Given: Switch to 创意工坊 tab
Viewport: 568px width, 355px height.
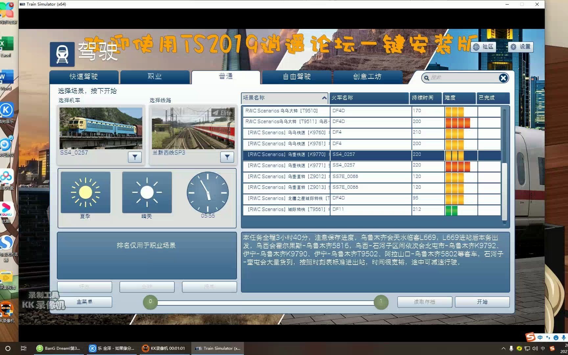Looking at the screenshot, I should [x=367, y=77].
